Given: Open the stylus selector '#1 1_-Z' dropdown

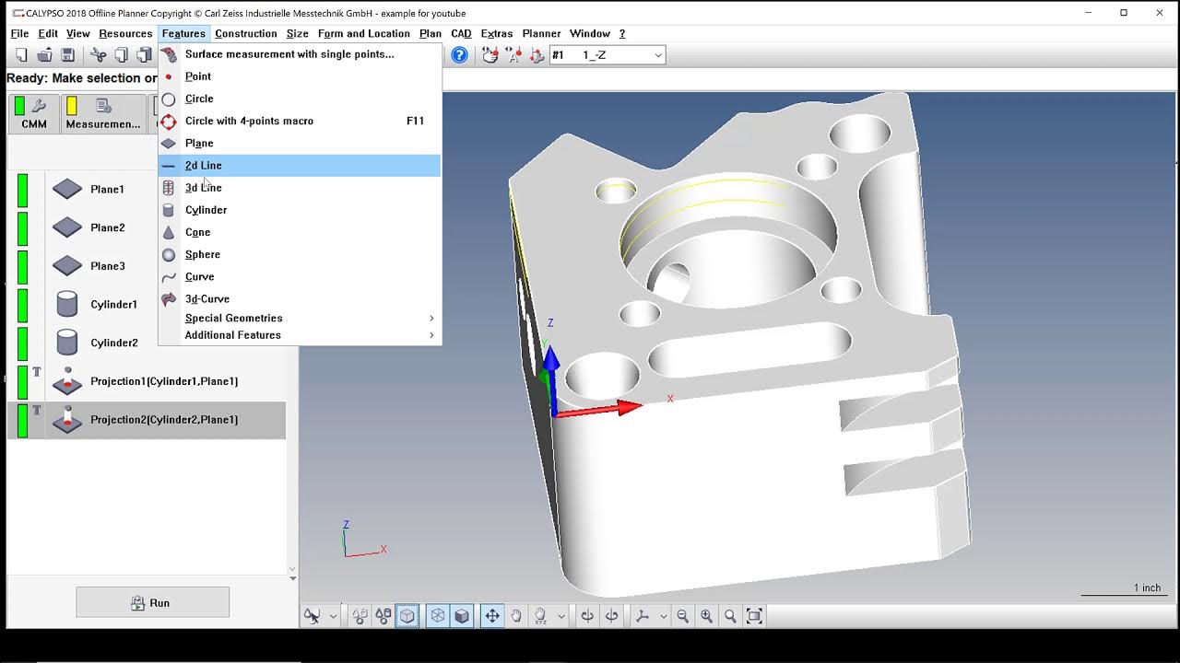Looking at the screenshot, I should (608, 55).
